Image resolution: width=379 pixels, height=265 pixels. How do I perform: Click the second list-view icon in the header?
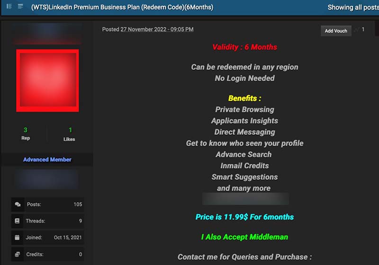pyautogui.click(x=20, y=7)
